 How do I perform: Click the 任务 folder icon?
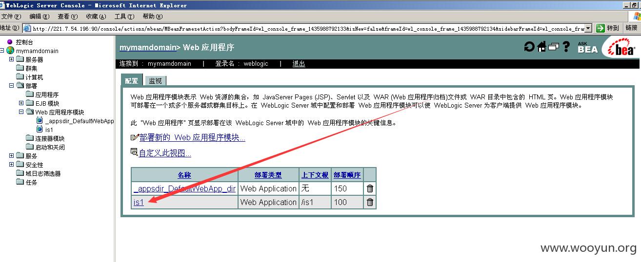tap(20, 182)
